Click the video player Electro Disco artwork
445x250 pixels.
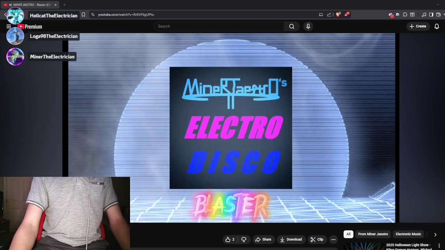tap(231, 128)
